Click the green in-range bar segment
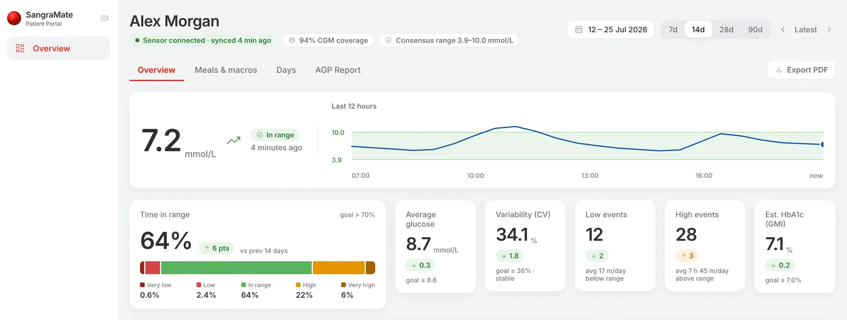This screenshot has width=847, height=320. 236,268
